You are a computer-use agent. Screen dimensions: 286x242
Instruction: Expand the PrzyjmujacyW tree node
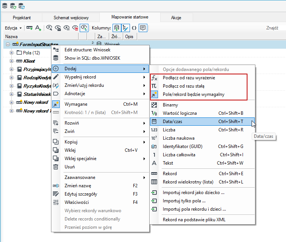click(x=11, y=69)
